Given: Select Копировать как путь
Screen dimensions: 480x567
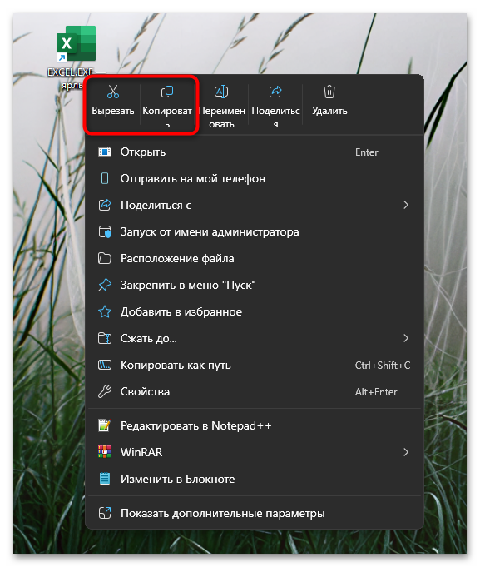Looking at the screenshot, I should tap(255, 365).
